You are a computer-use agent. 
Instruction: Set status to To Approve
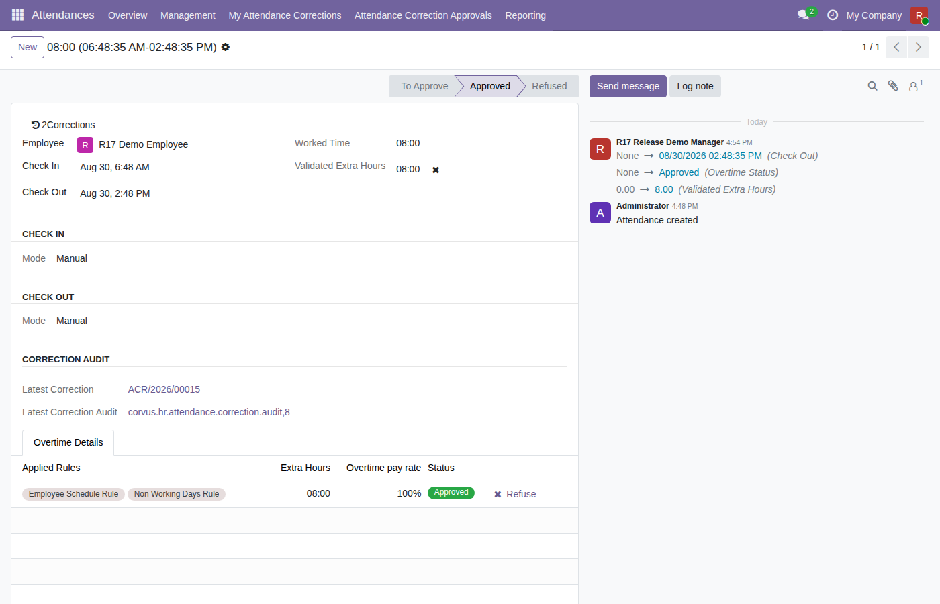pyautogui.click(x=424, y=86)
